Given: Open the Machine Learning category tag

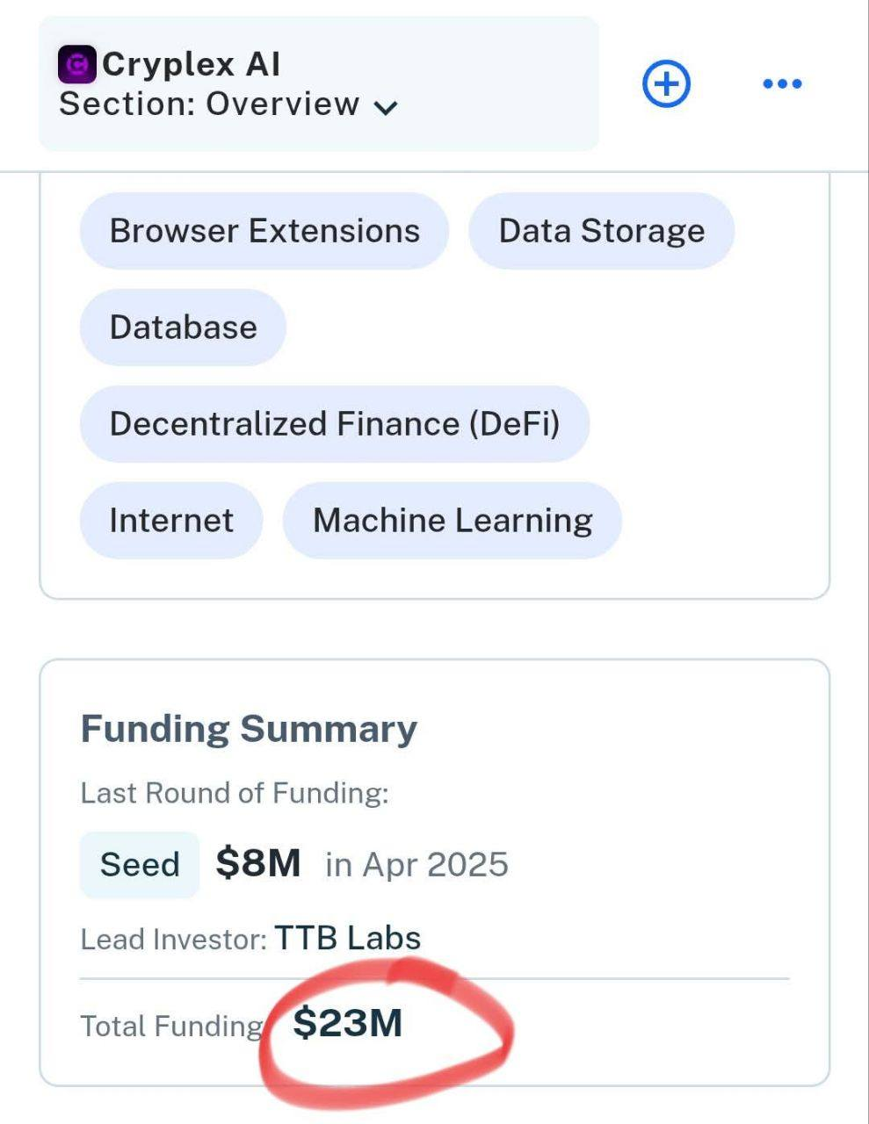Looking at the screenshot, I should [x=452, y=521].
